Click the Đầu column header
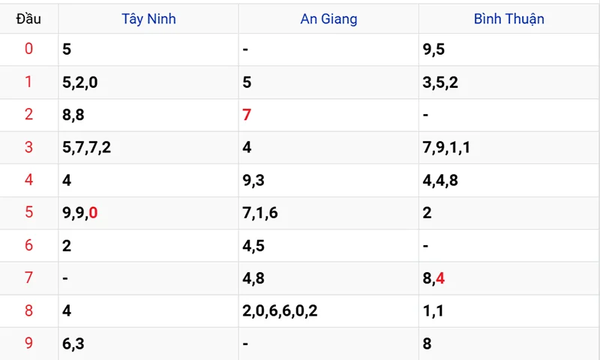The image size is (600, 360). [28, 19]
